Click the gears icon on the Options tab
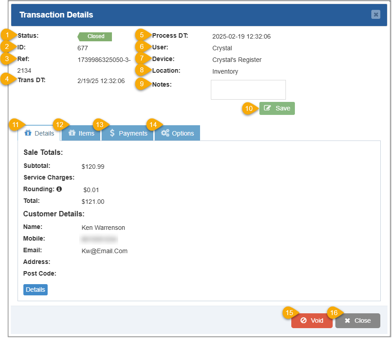 pos(166,133)
